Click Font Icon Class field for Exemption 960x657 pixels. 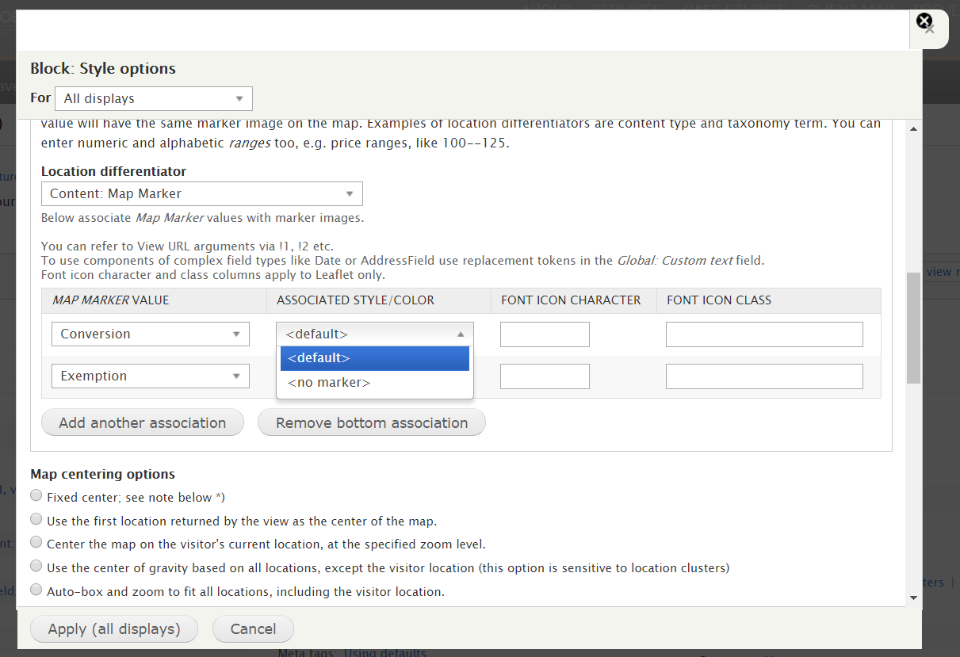point(764,376)
